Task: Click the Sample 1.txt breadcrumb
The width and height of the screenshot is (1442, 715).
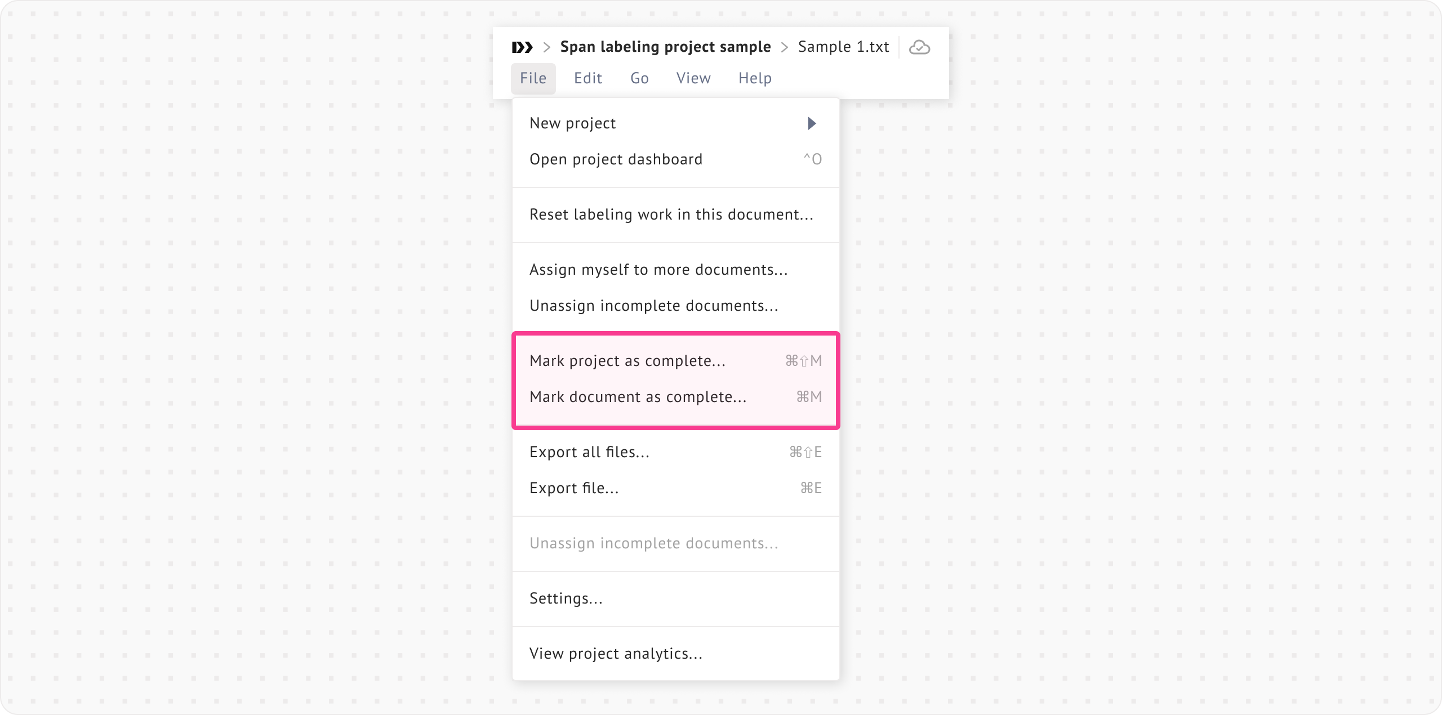Action: click(x=843, y=47)
